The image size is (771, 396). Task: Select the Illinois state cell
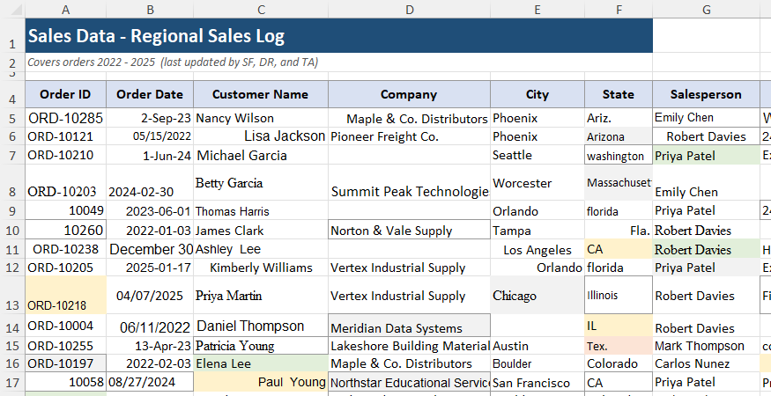[619, 295]
